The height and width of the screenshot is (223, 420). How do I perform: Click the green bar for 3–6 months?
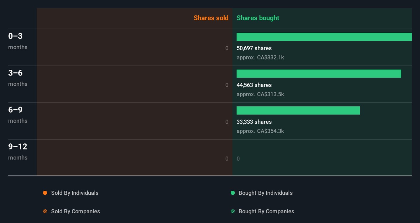(319, 74)
